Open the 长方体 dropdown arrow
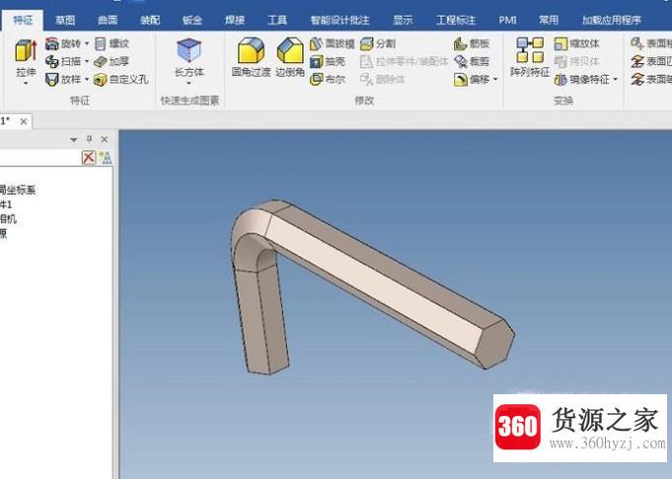Screen dimensions: 672x479 [x=189, y=84]
